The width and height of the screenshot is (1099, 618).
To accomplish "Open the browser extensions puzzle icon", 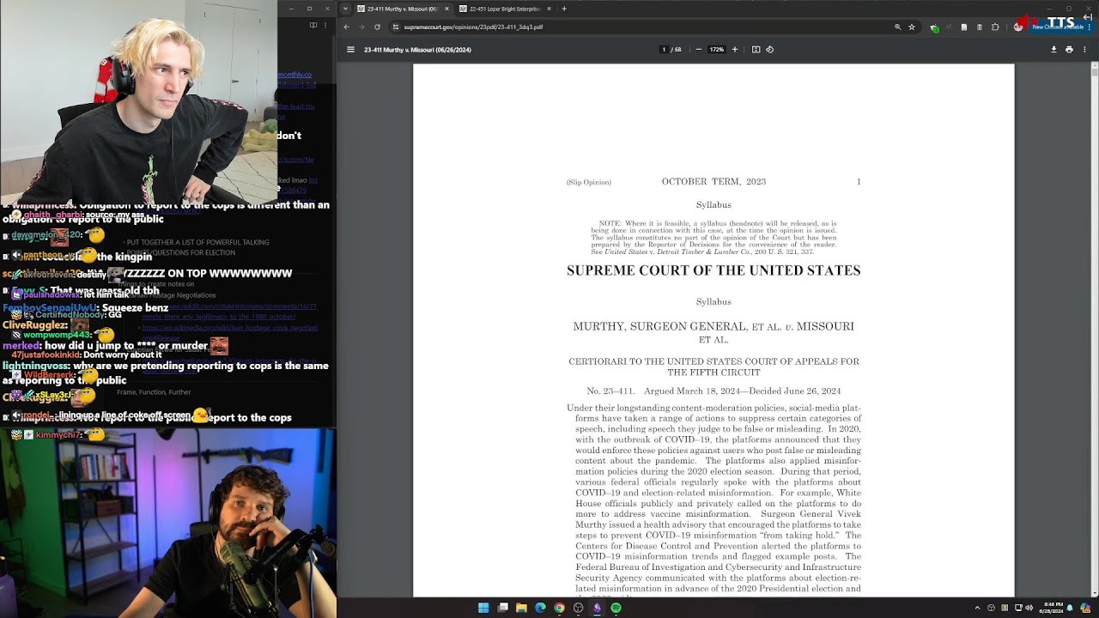I will pos(995,27).
